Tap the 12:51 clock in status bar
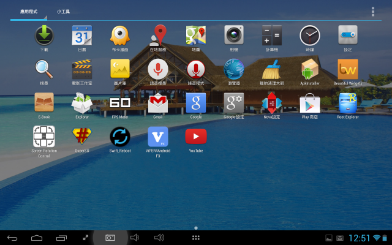 click(x=360, y=238)
